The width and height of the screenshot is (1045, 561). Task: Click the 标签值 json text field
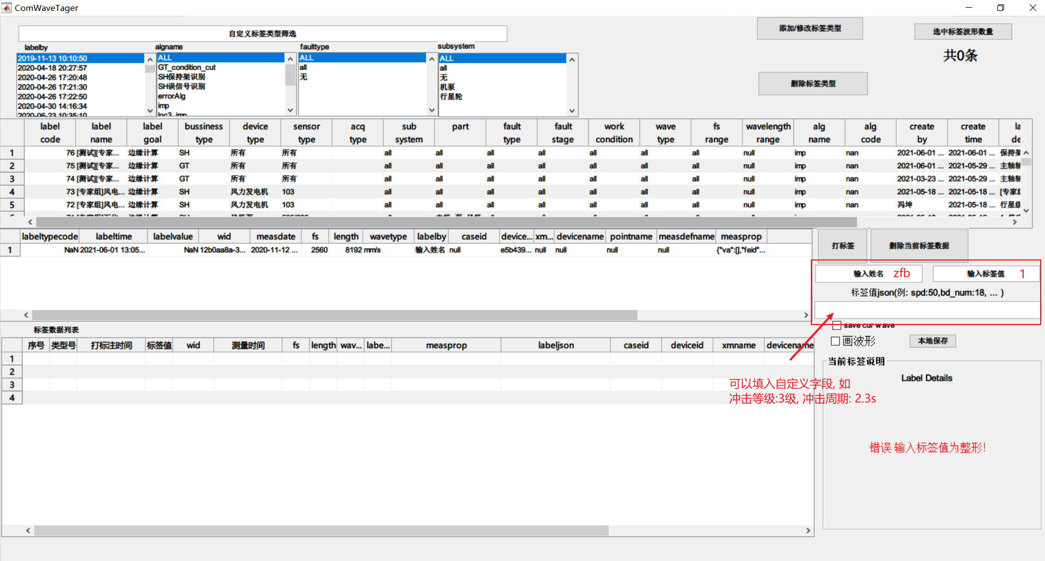(927, 310)
